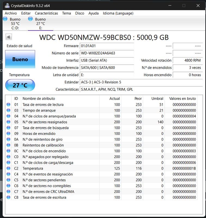This screenshot has width=206, height=218.
Task: Click the 3 veces power-on count field
Action: [x=188, y=68]
